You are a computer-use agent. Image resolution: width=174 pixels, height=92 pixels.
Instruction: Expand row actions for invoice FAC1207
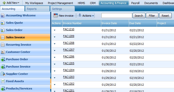coord(54,51)
